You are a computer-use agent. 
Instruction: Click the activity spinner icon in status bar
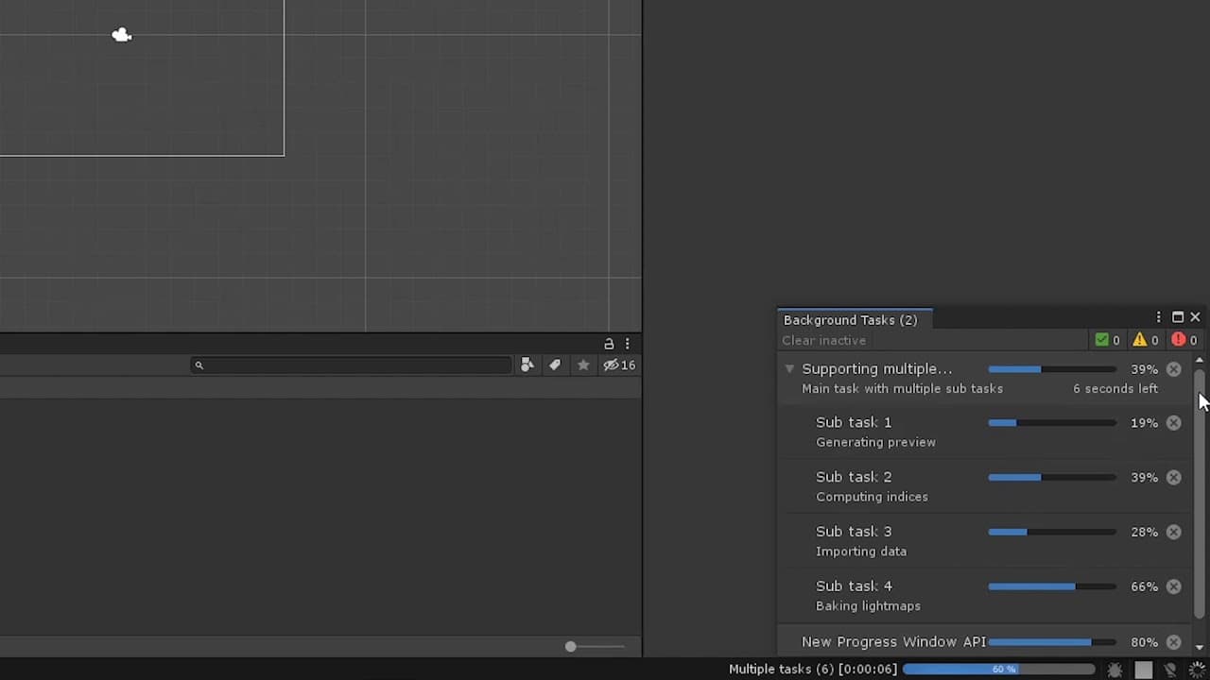pos(1197,670)
